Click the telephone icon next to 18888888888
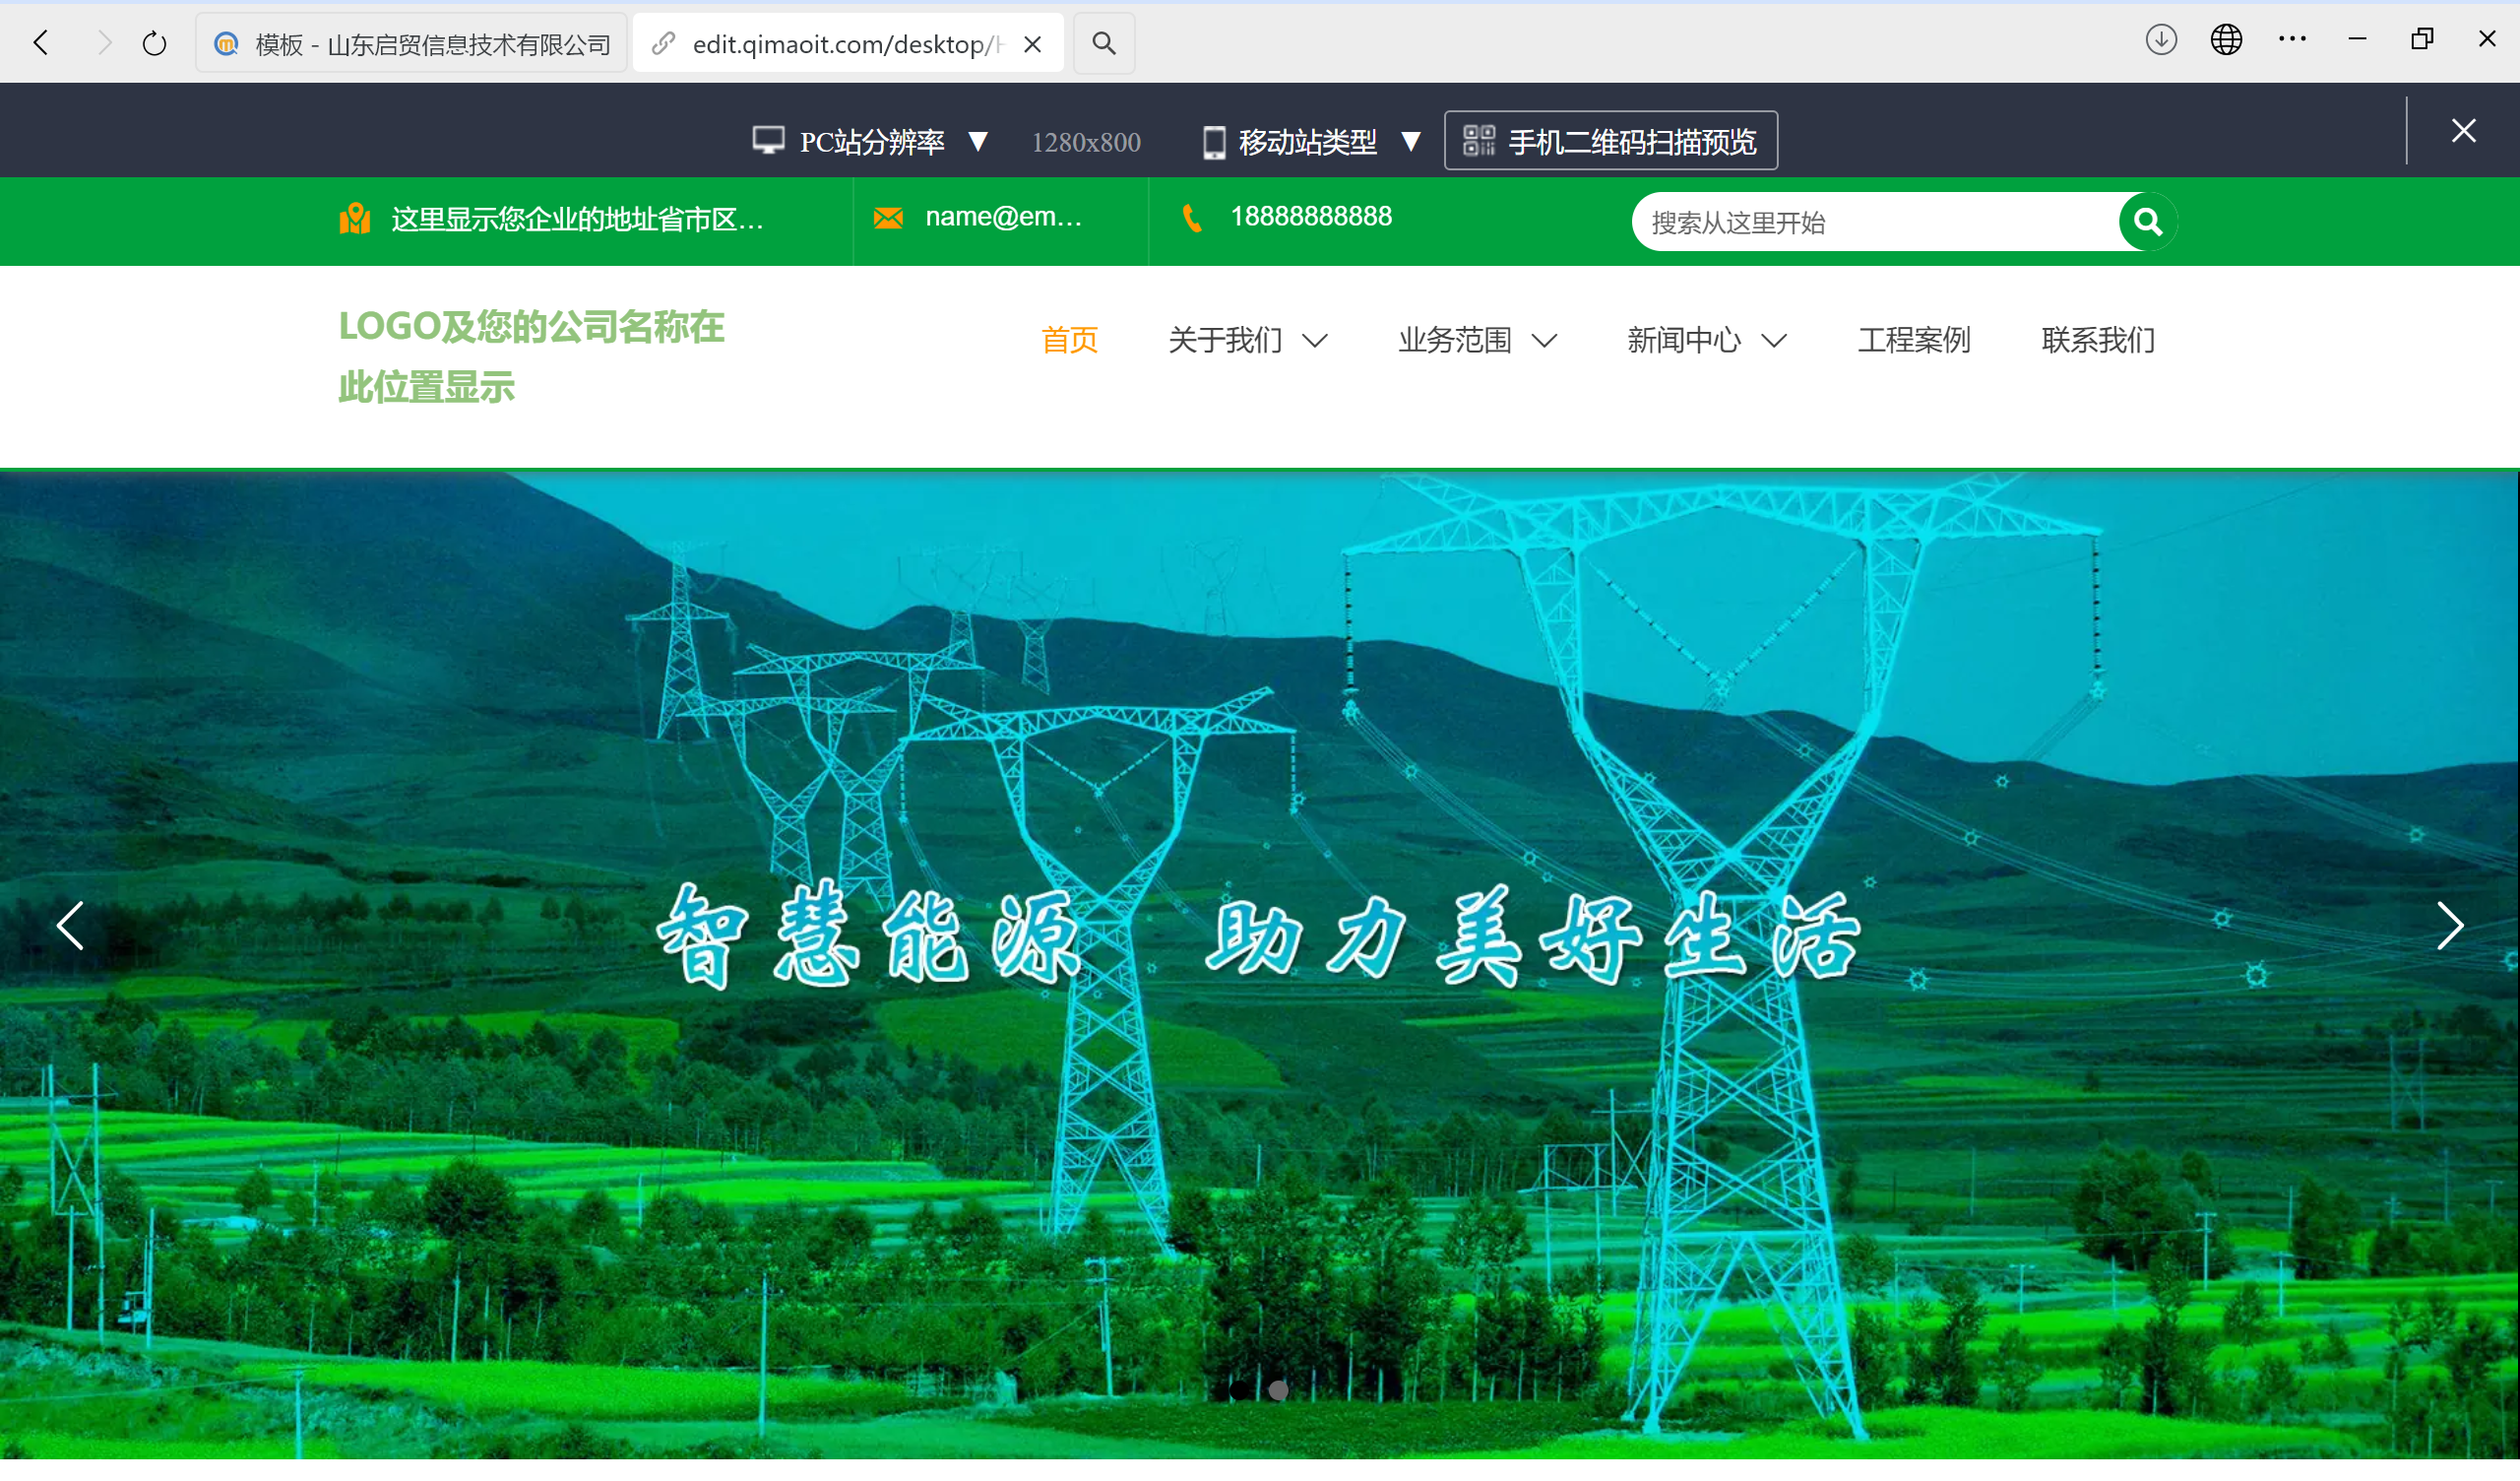This screenshot has width=2520, height=1481. (1192, 218)
